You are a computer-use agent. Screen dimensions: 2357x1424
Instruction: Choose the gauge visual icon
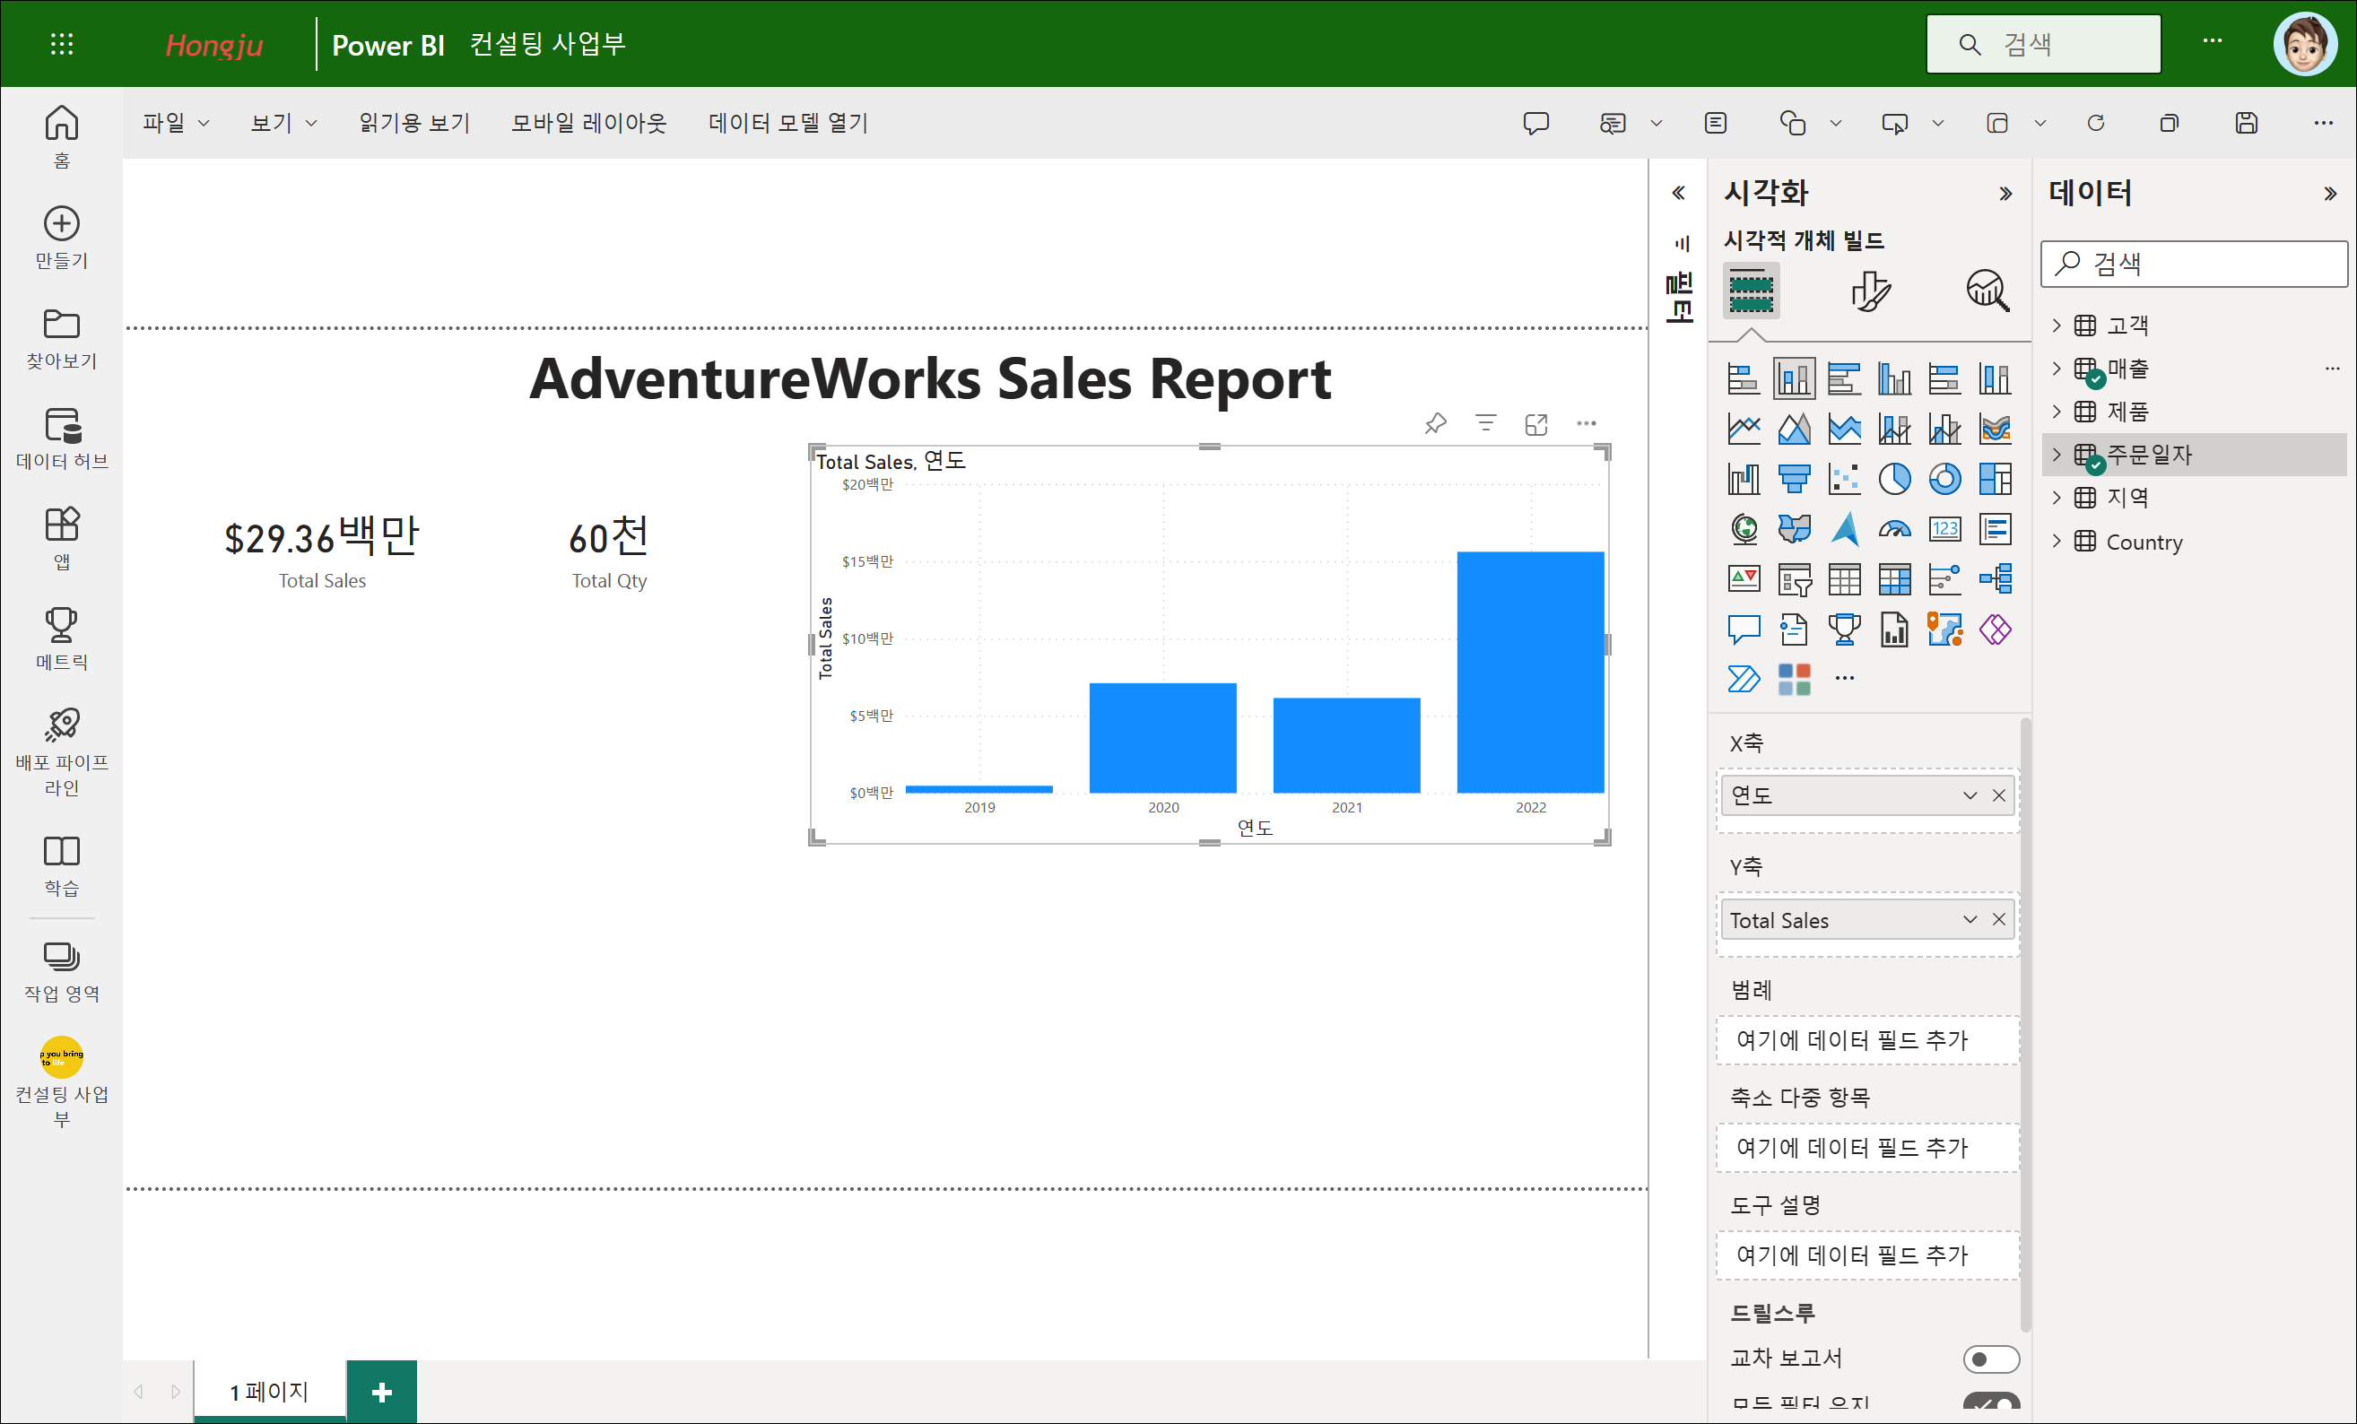click(x=1894, y=529)
